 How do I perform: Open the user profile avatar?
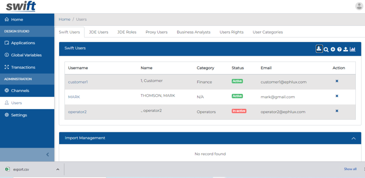tap(359, 6)
